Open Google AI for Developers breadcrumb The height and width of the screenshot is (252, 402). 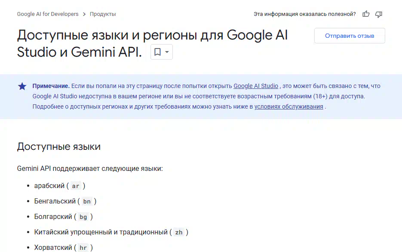(48, 14)
